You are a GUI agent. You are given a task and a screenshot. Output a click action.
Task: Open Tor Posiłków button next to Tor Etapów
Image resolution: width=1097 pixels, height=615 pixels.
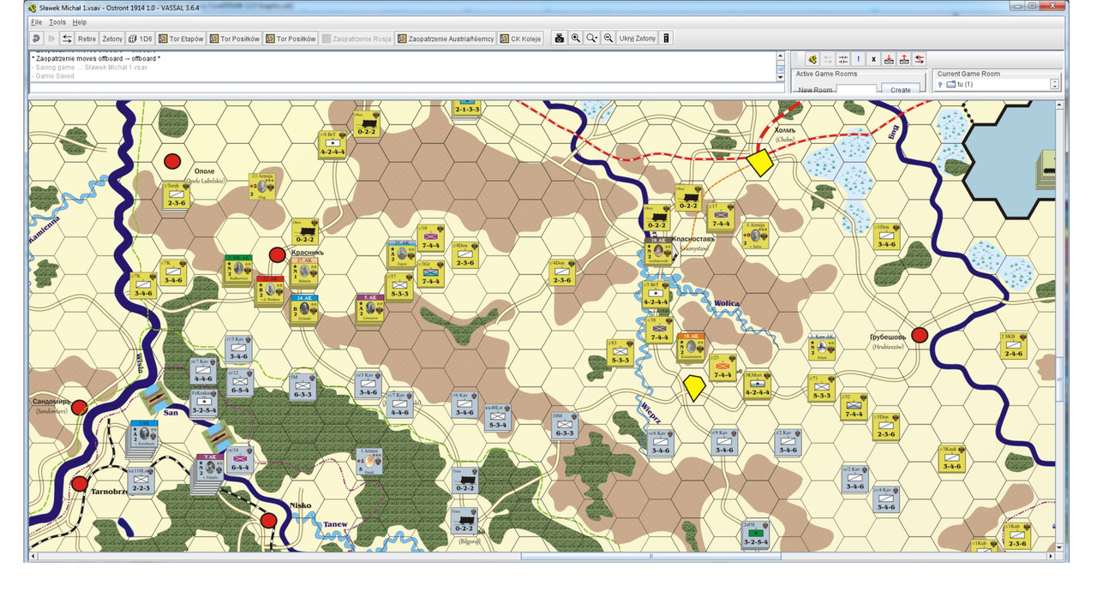click(236, 39)
